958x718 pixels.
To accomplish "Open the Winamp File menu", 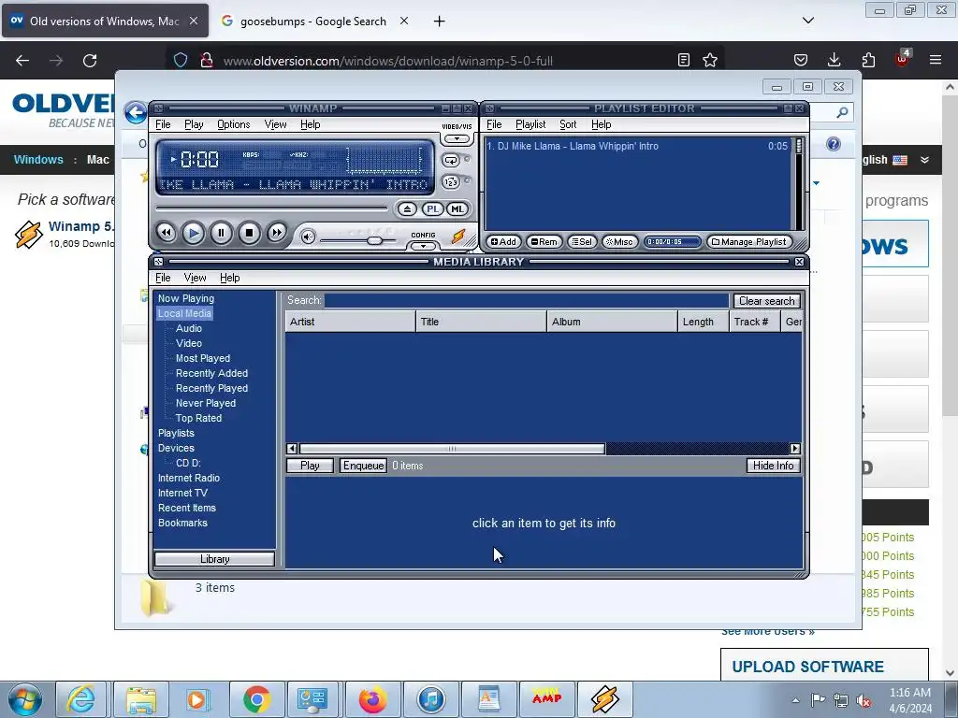I will tap(163, 124).
